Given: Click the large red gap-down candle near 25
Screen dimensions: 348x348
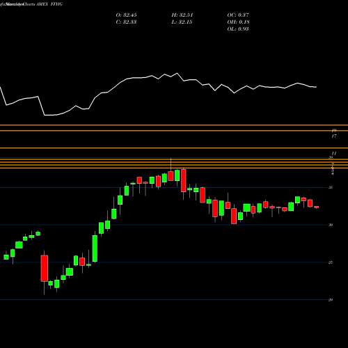Looking at the screenshot, I should [45, 269].
